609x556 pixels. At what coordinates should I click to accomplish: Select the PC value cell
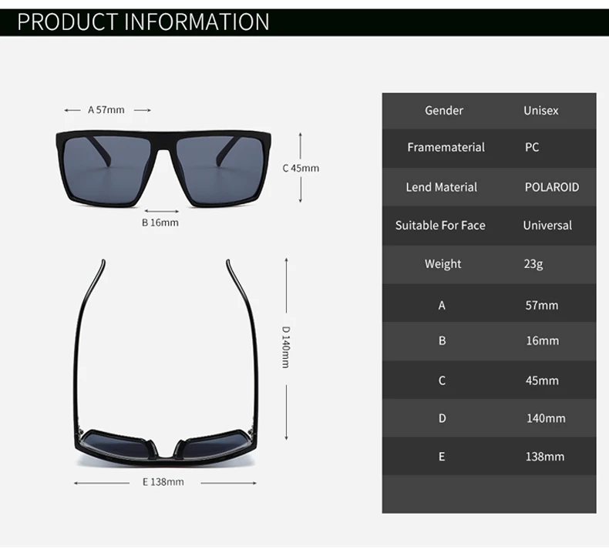(x=532, y=147)
